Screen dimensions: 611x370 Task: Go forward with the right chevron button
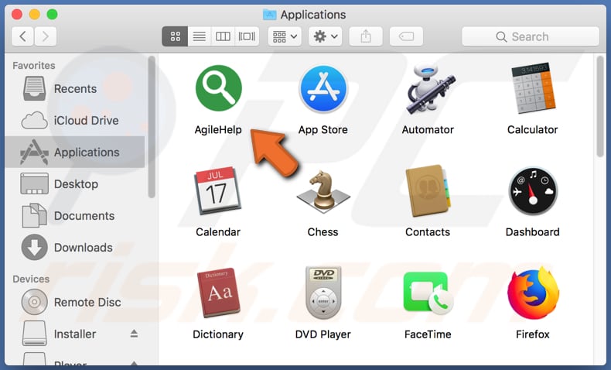coord(46,36)
